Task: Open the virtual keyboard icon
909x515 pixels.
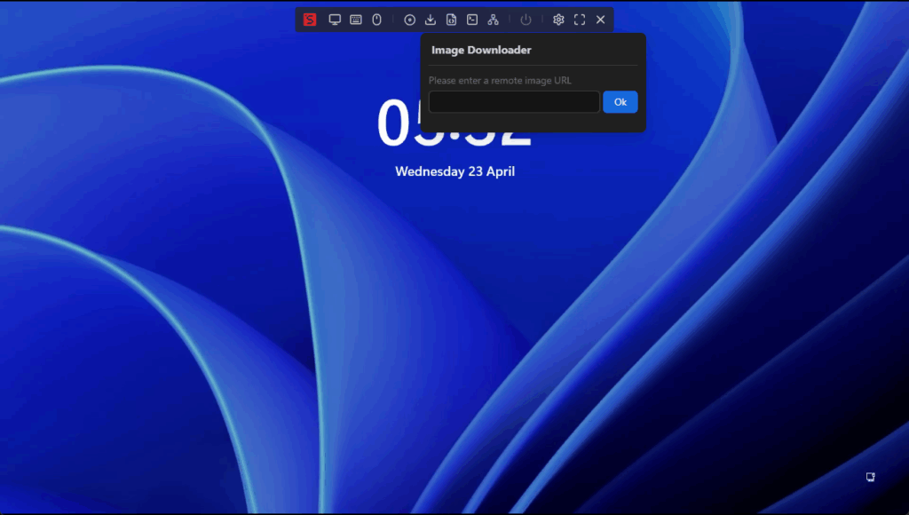Action: (x=356, y=20)
